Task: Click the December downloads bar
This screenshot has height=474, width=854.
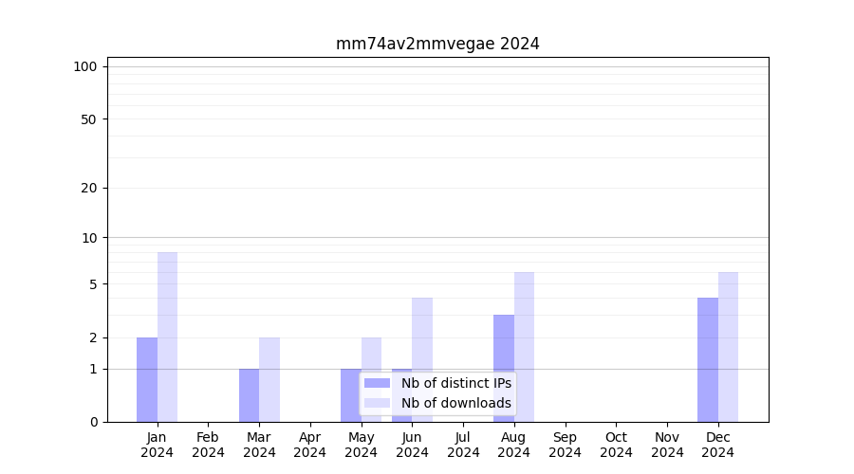Action: pos(728,346)
